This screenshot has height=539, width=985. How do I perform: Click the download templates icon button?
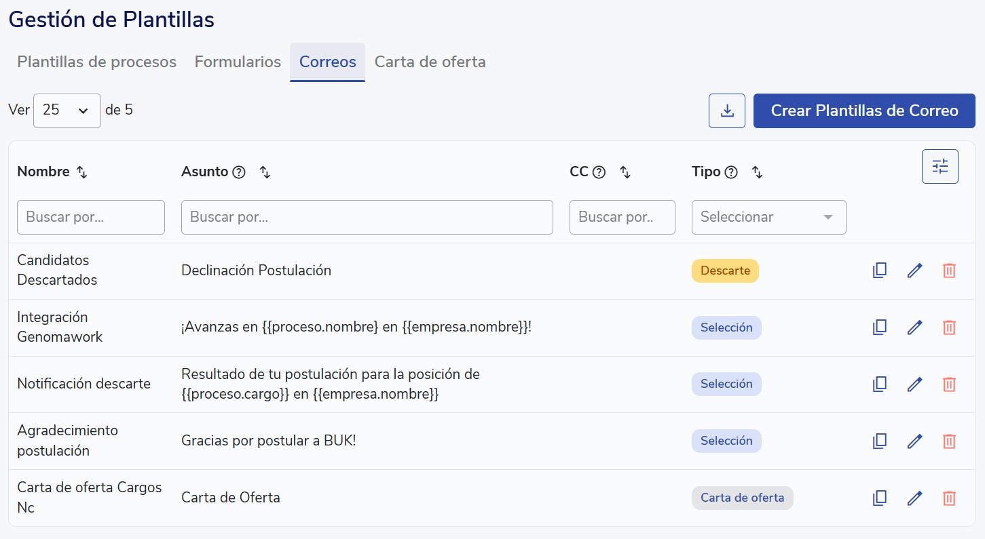click(x=727, y=111)
